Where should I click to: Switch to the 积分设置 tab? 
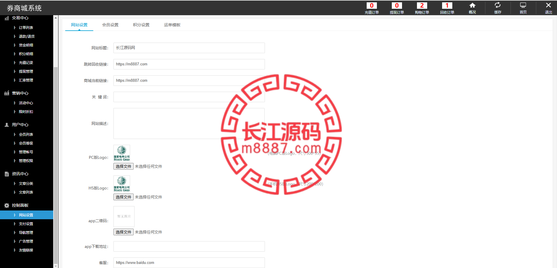pos(141,25)
